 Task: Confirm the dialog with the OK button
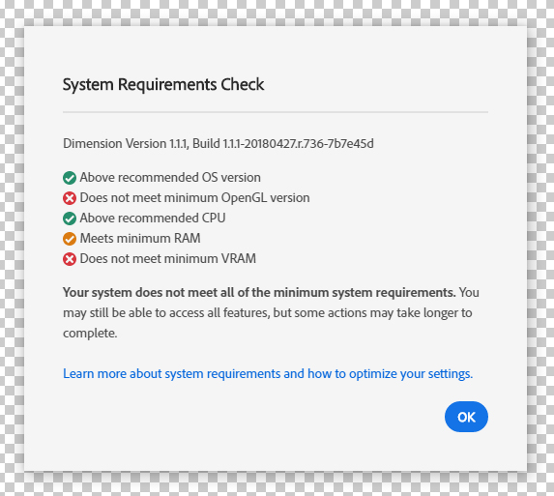[x=466, y=417]
